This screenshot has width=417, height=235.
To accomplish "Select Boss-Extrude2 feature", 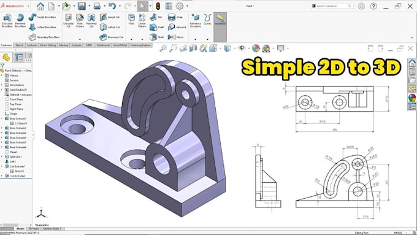I will [16, 128].
